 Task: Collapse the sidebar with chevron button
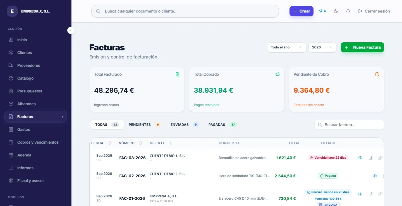(71, 30)
